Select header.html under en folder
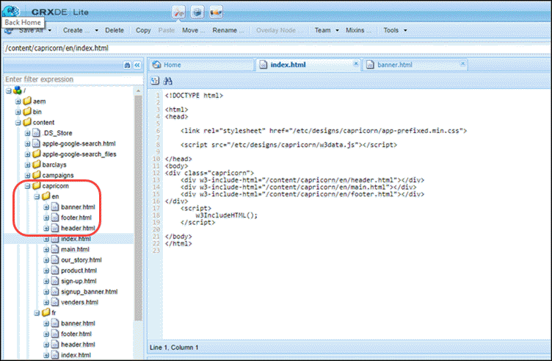Screen dimensions: 552x361 pos(78,228)
